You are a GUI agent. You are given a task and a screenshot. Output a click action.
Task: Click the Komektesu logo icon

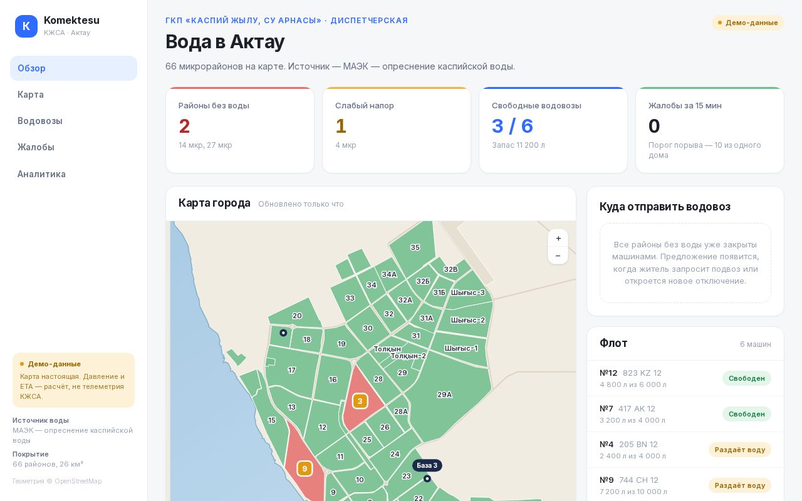coord(26,26)
